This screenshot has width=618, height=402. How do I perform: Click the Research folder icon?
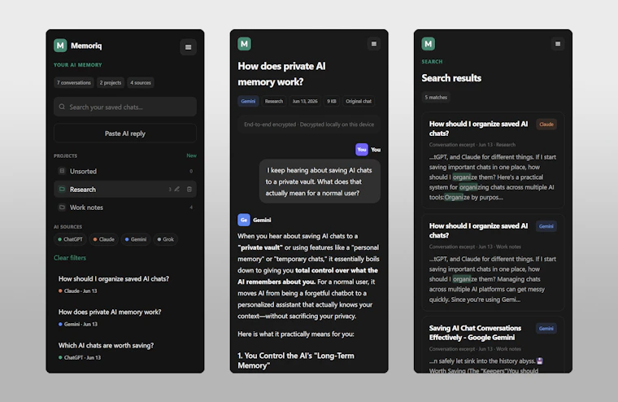[x=62, y=189]
